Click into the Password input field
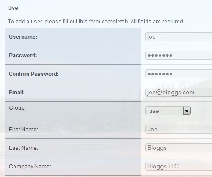212x177 pixels. tap(179, 55)
